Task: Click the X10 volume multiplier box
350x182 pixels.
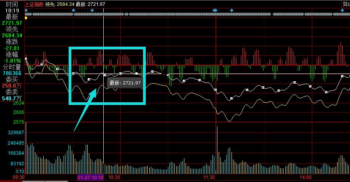Action: point(20,171)
